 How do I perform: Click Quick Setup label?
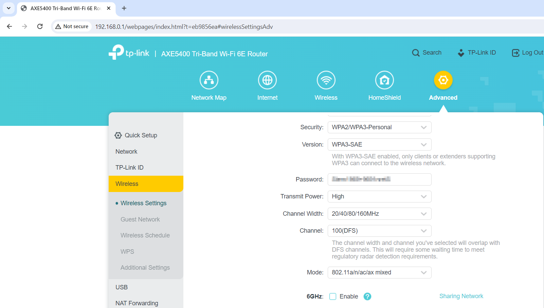point(141,135)
